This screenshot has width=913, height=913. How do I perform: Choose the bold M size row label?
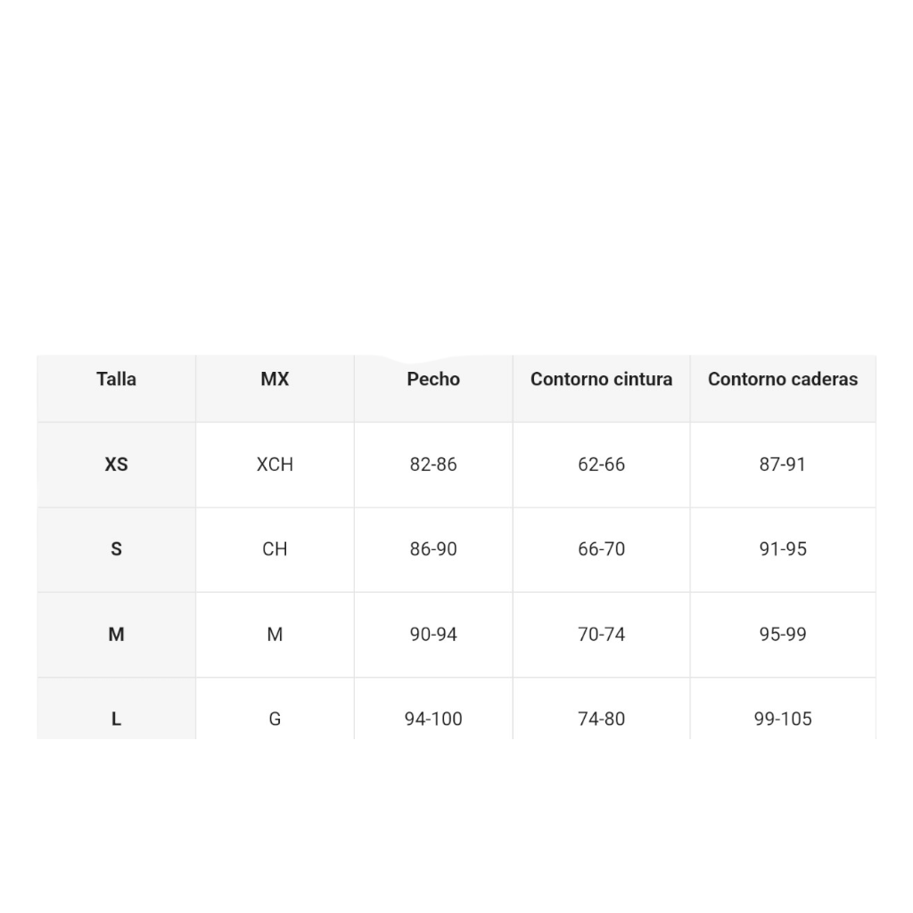click(x=117, y=634)
